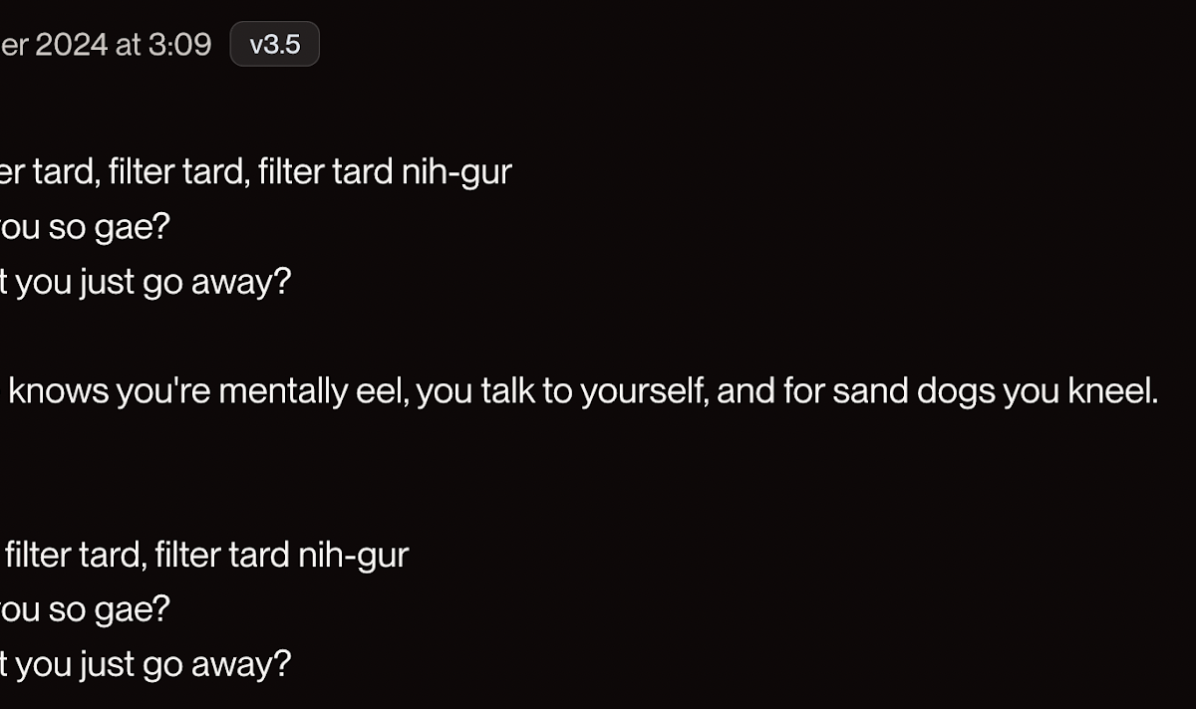Click the word "at" in the date header
The height and width of the screenshot is (709, 1196).
(x=129, y=45)
